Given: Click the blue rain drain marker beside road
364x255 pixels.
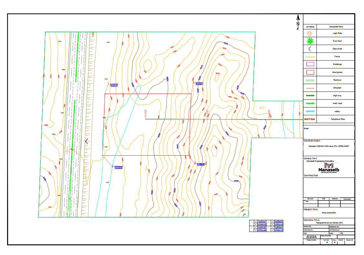Looking at the screenshot, I should [86, 141].
